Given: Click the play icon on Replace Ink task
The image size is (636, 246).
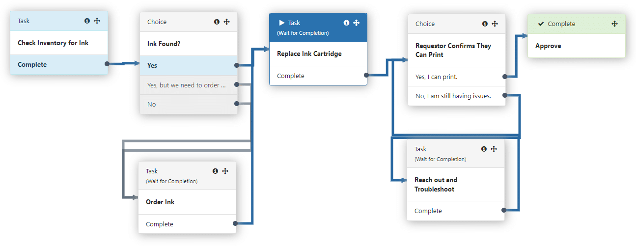Looking at the screenshot, I should tap(282, 23).
